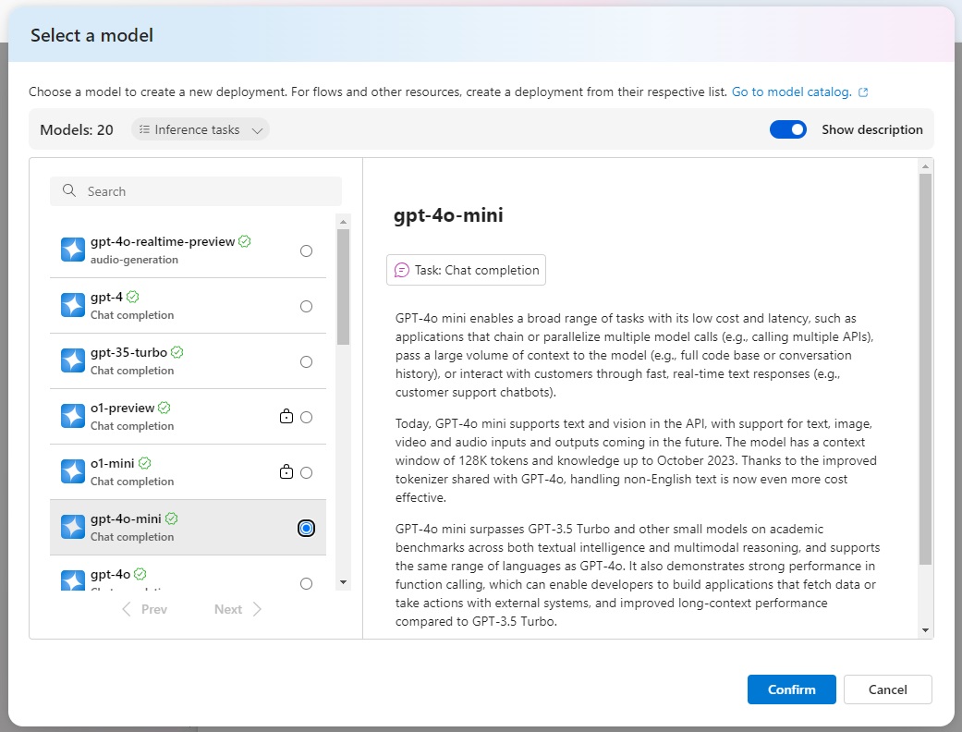Click the gpt-35-turbo model icon
The height and width of the screenshot is (732, 962).
(73, 361)
